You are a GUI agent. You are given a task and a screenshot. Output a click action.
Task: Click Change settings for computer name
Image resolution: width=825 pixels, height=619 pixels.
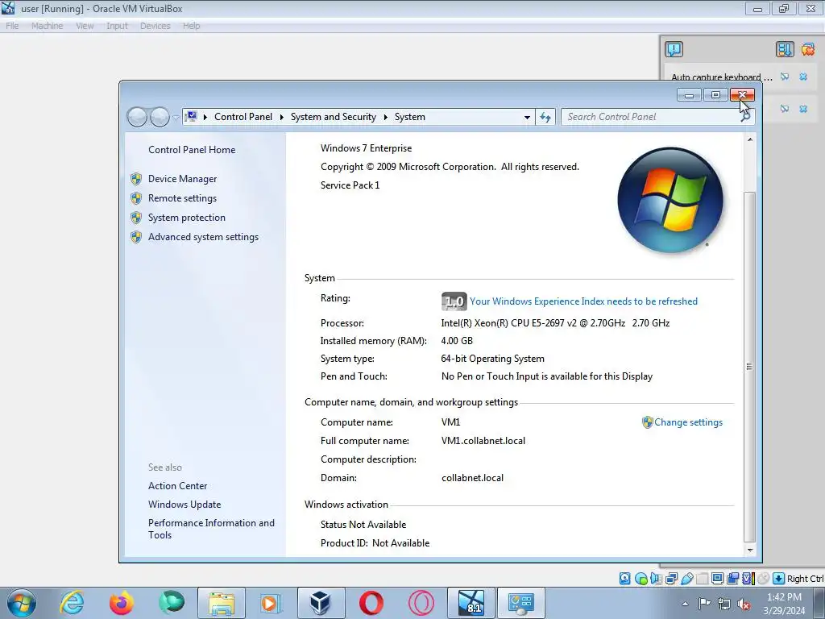point(688,422)
